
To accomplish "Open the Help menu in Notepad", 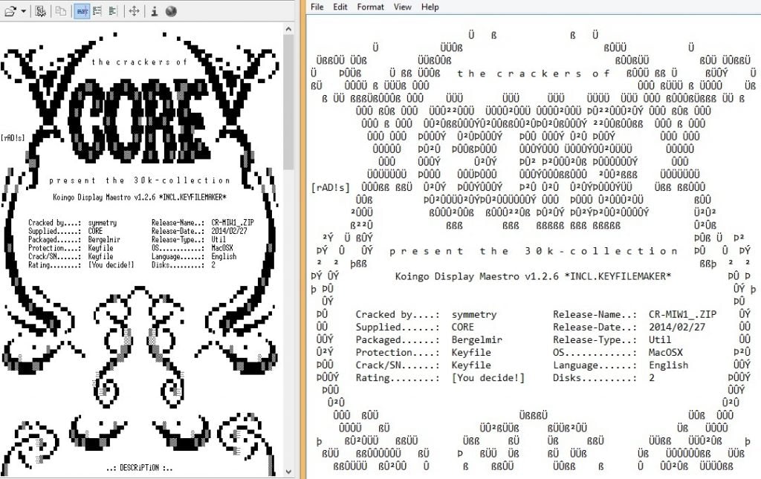I will click(430, 7).
